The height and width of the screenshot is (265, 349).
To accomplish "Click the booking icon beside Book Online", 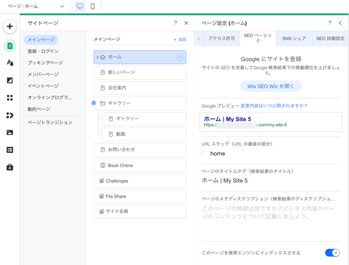I will [x=102, y=165].
